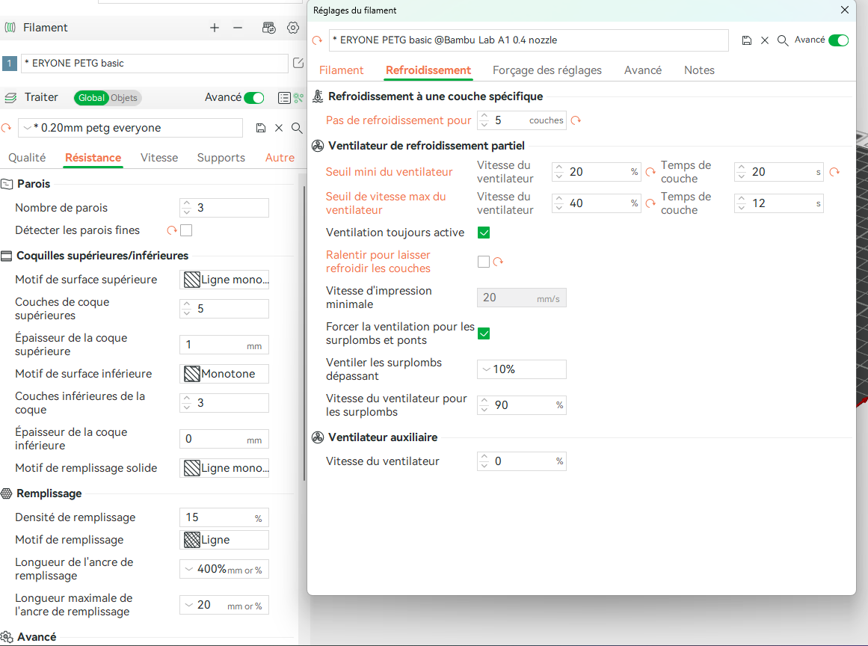Save the 0.20mm petg everyone process preset

261,128
